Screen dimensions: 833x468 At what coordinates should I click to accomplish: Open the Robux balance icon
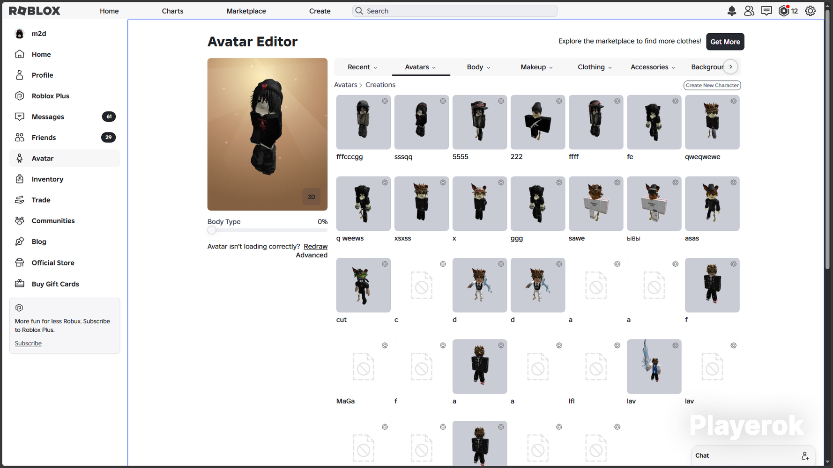[784, 11]
